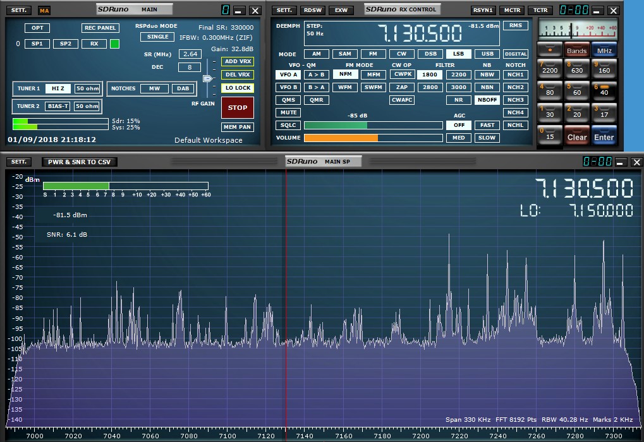Screen dimensions: 644x442
Task: Open MEM PAN
Action: pos(238,127)
